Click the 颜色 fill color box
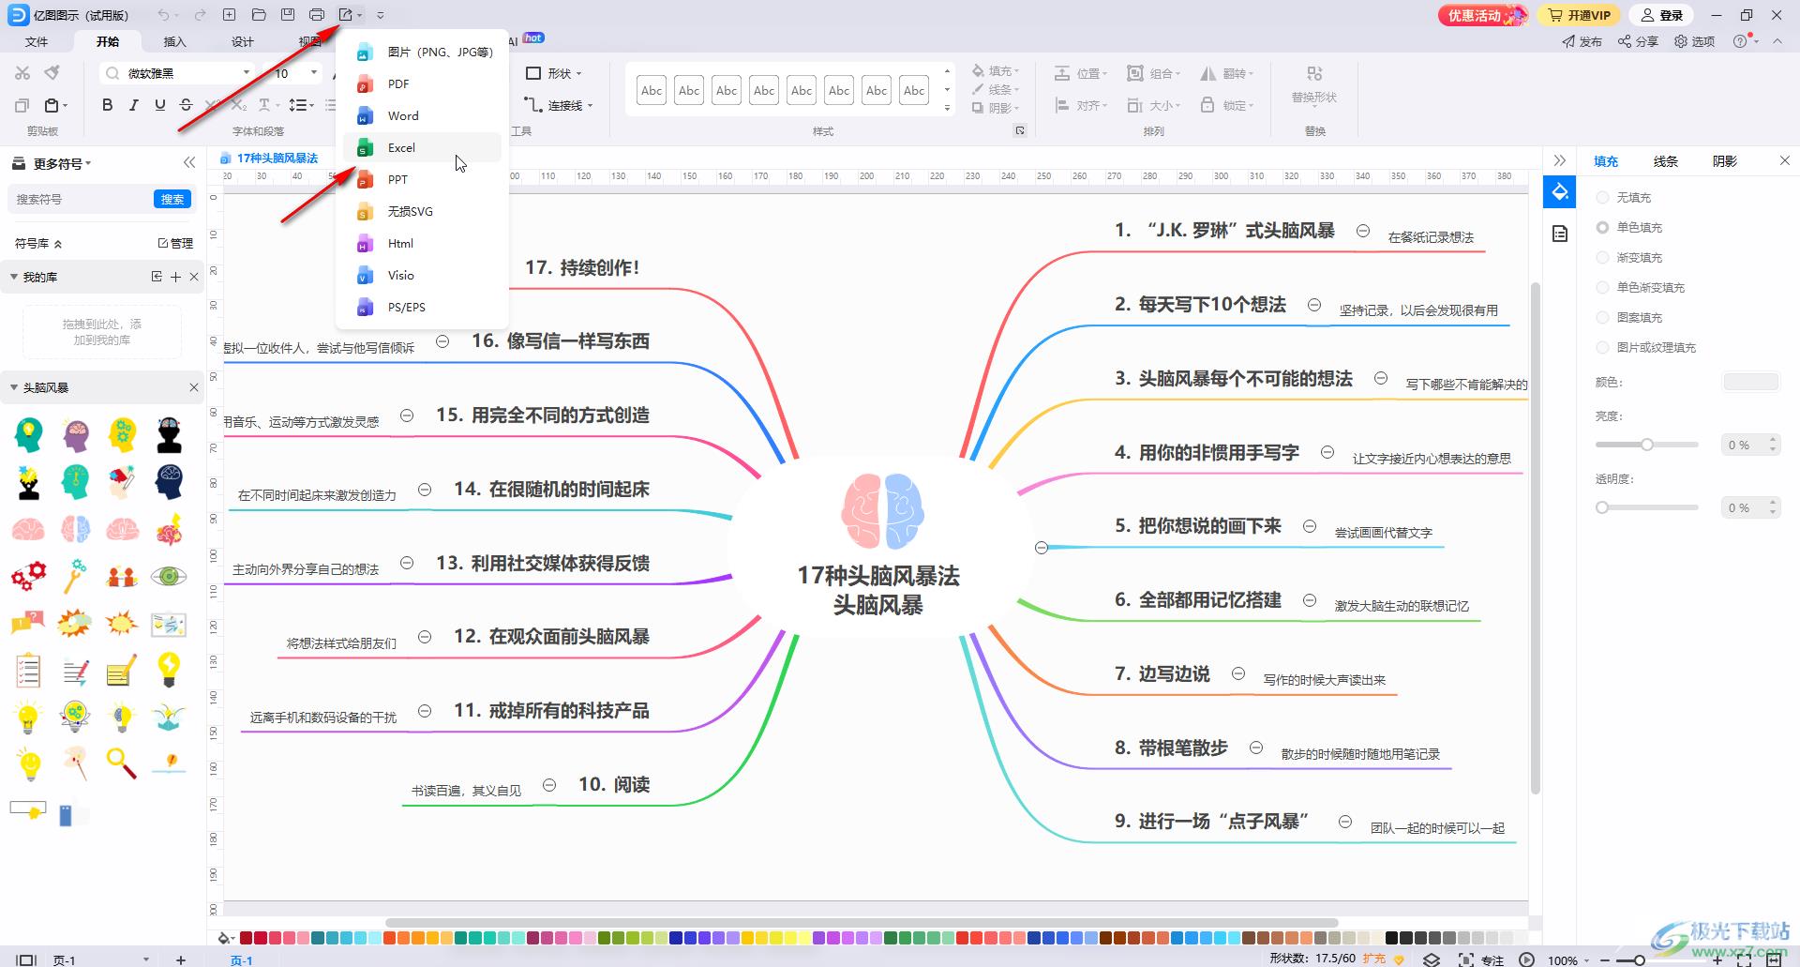Screen dimensions: 1800x967 coord(1750,382)
